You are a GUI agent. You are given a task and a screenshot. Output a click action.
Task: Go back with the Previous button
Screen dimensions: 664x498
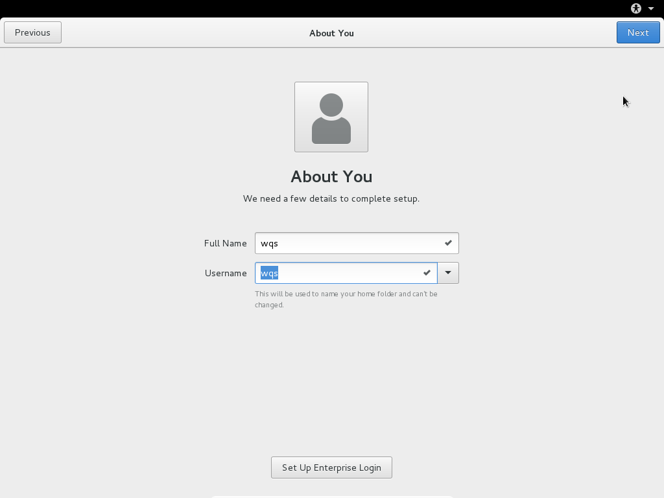point(32,32)
